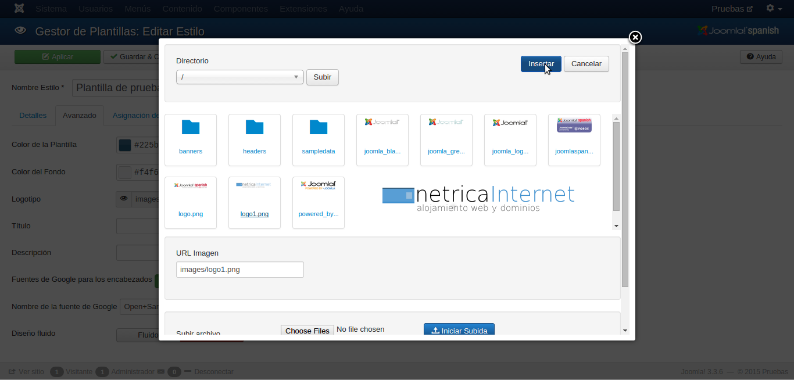Screen dimensions: 794x380
Task: Click the Joomla logo in top bar
Action: [19, 9]
